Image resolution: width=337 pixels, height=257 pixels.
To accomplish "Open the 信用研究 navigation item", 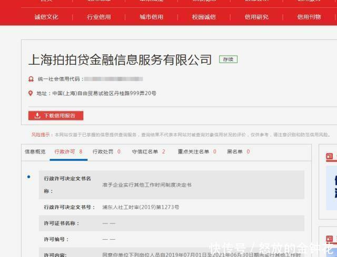I will click(x=256, y=17).
